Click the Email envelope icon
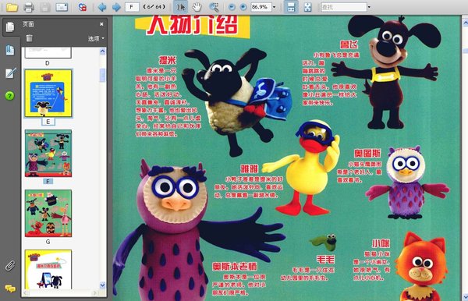This screenshot has width=468, height=301. 62,7
